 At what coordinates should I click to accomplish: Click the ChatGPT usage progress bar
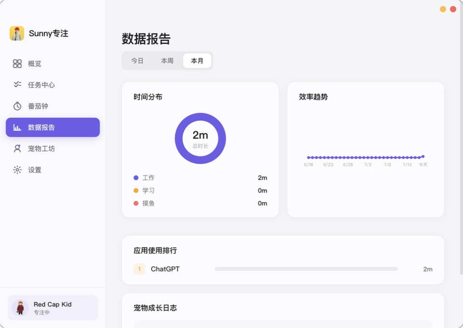pos(306,269)
